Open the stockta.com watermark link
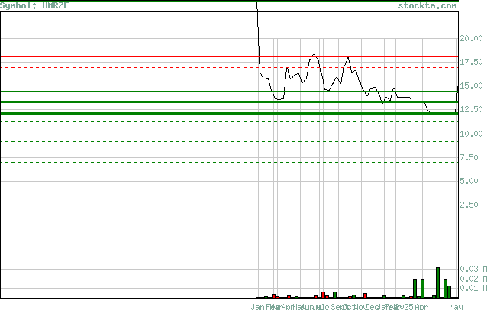The image size is (500, 310). pyautogui.click(x=427, y=5)
